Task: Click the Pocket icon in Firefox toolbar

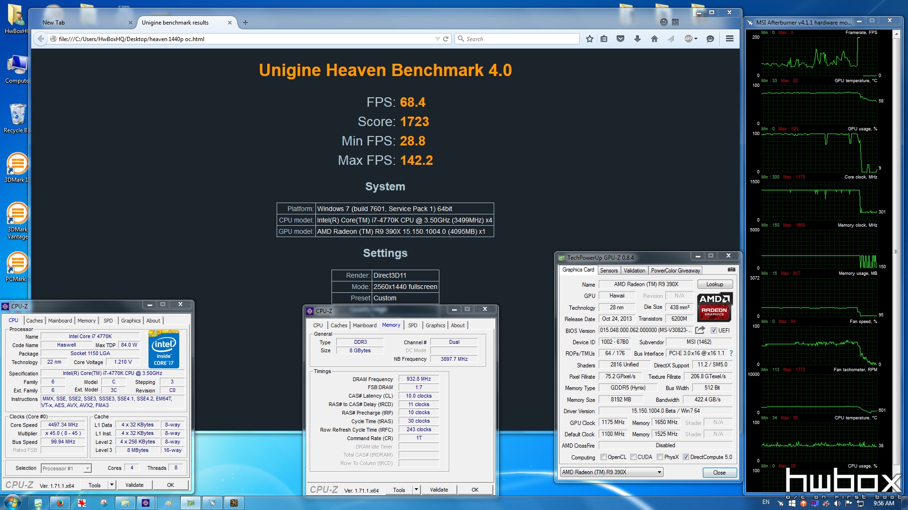Action: [x=620, y=39]
